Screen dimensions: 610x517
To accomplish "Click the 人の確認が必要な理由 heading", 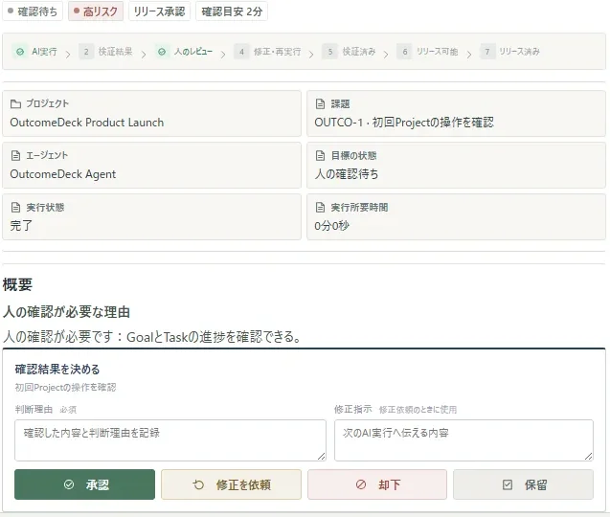I will 66,312.
